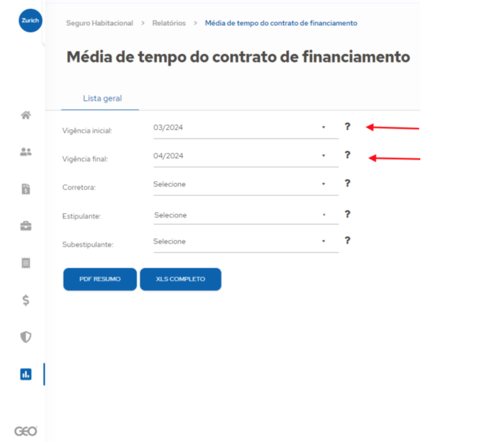Show help for Vigência inicial
Screen dimensions: 504x446
[347, 127]
